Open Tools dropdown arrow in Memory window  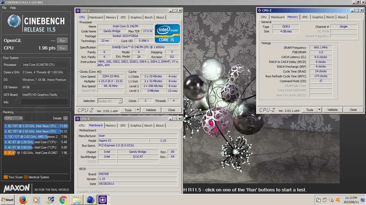(319, 110)
